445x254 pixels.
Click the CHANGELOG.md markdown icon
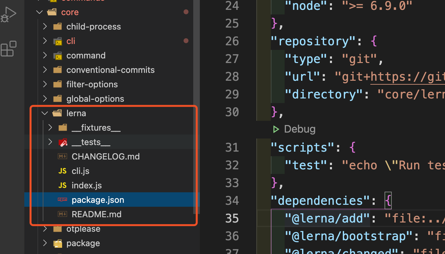[62, 157]
